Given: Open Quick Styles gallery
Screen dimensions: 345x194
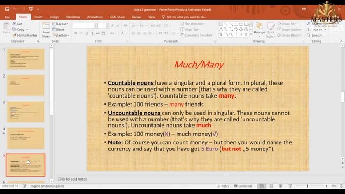Looking at the screenshot, I should pos(271,30).
